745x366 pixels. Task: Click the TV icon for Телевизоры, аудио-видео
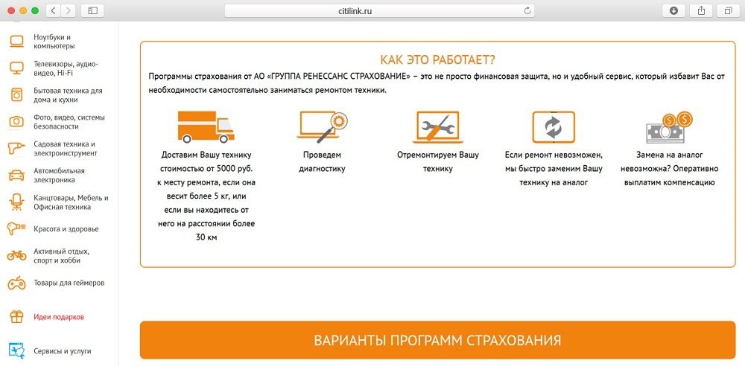pos(16,68)
